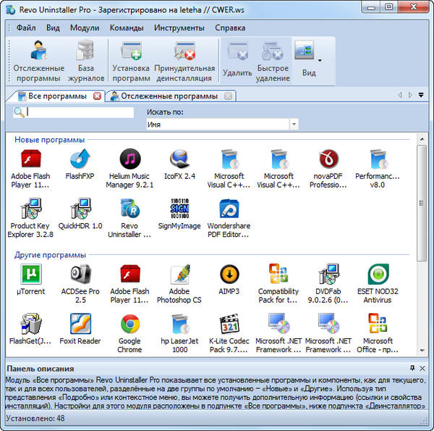Viewport: 434px width, 431px height.
Task: Close the Отслеженные программы tab
Action: 228,96
